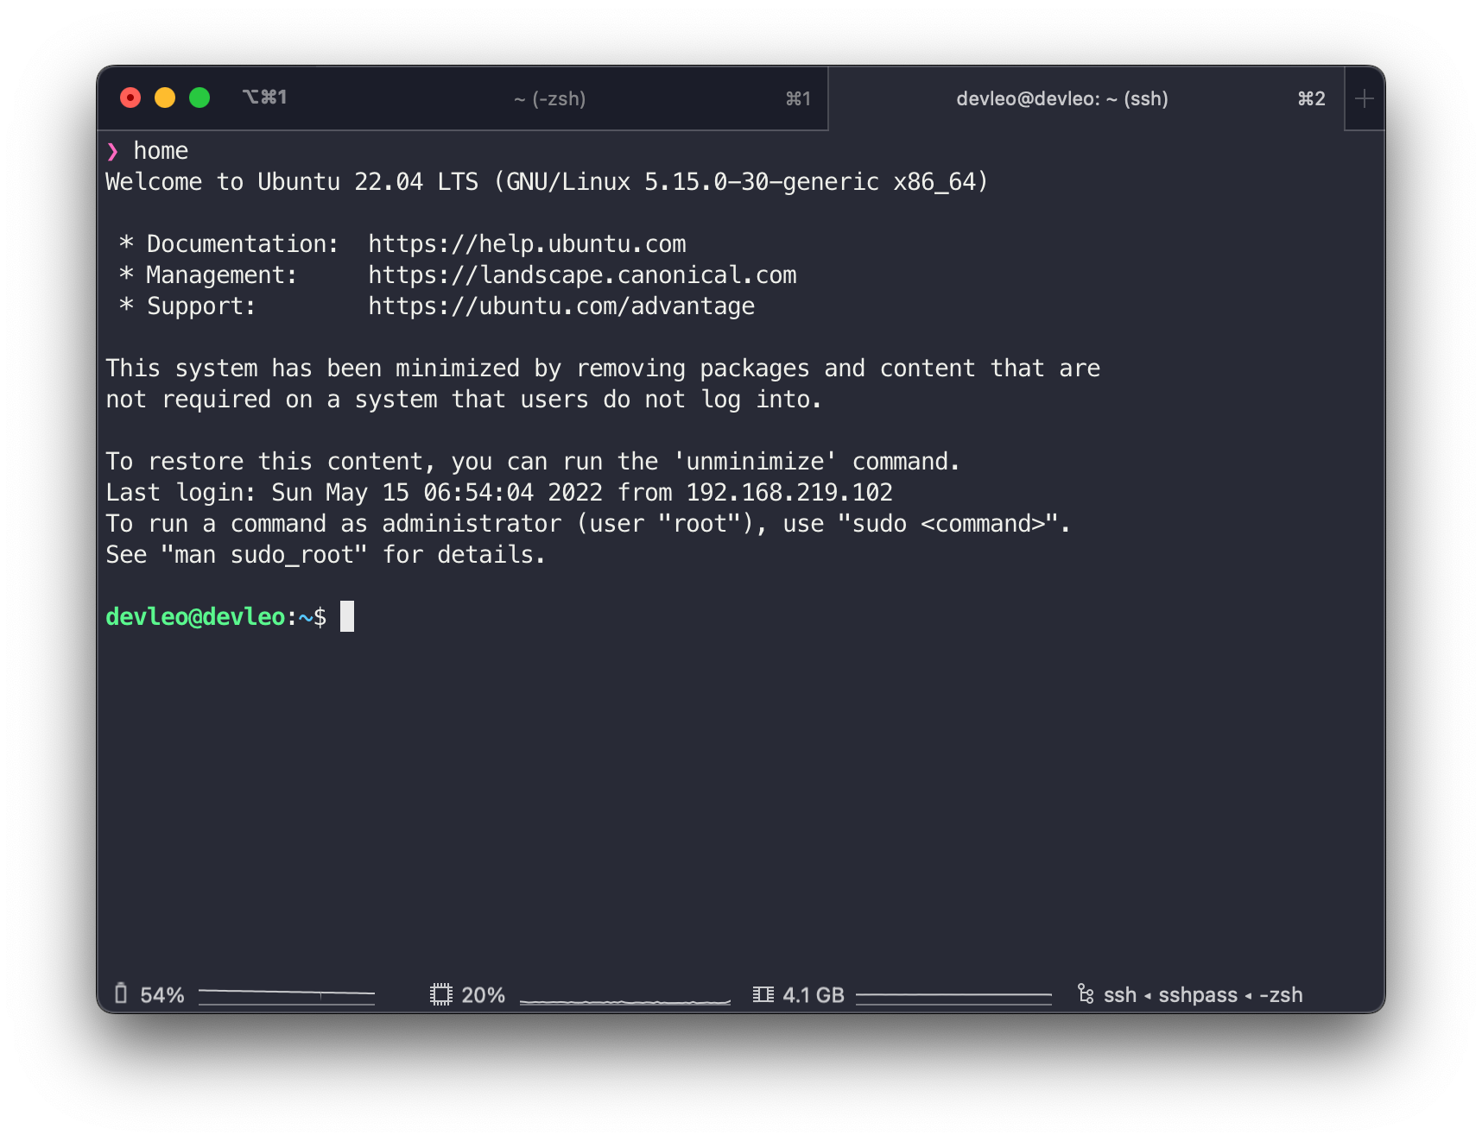Click the battery icon in status bar
The width and height of the screenshot is (1482, 1141).
[x=121, y=994]
